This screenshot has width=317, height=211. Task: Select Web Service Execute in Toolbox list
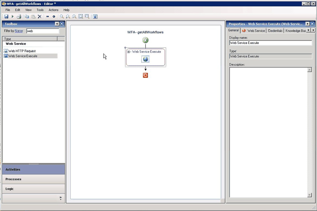pyautogui.click(x=30, y=56)
